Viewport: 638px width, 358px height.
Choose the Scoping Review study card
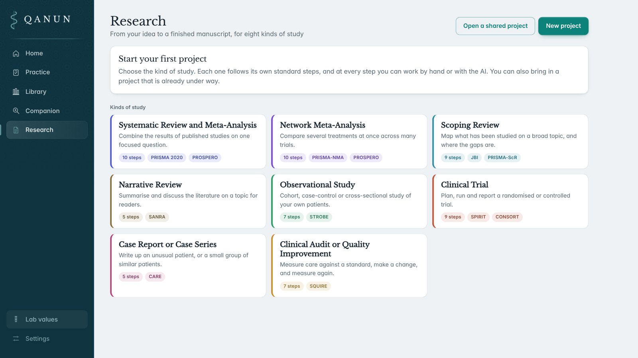[x=510, y=142]
